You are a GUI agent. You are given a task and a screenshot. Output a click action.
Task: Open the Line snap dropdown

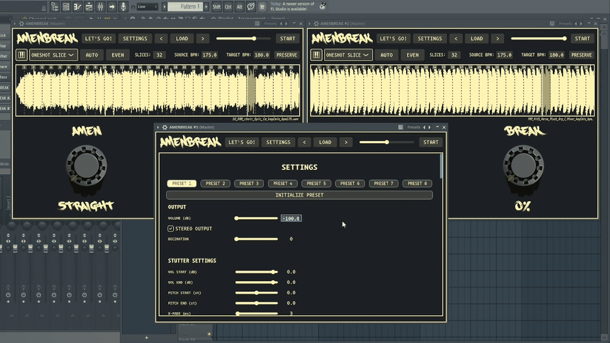point(147,6)
